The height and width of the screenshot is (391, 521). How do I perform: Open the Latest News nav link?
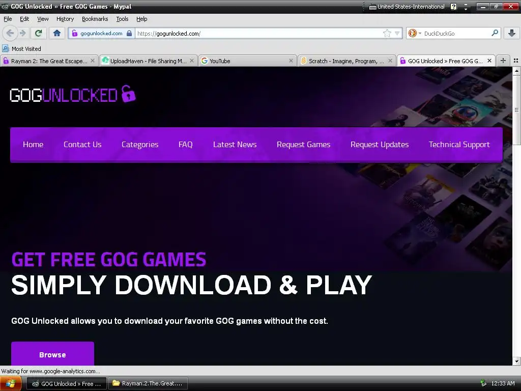click(x=235, y=145)
